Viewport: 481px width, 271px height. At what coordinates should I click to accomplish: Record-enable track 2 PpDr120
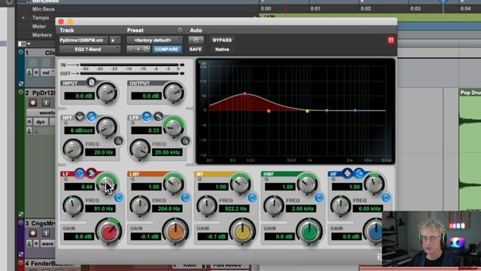click(x=33, y=102)
